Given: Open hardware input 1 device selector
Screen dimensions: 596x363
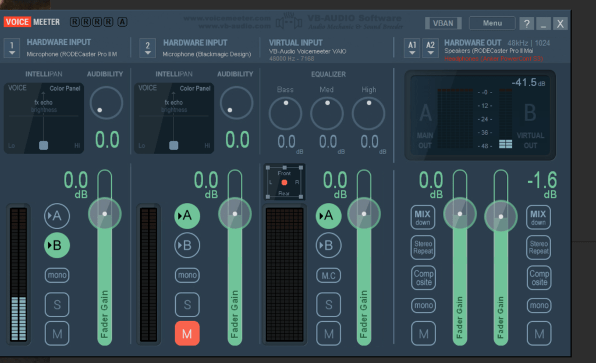Looking at the screenshot, I should point(12,48).
